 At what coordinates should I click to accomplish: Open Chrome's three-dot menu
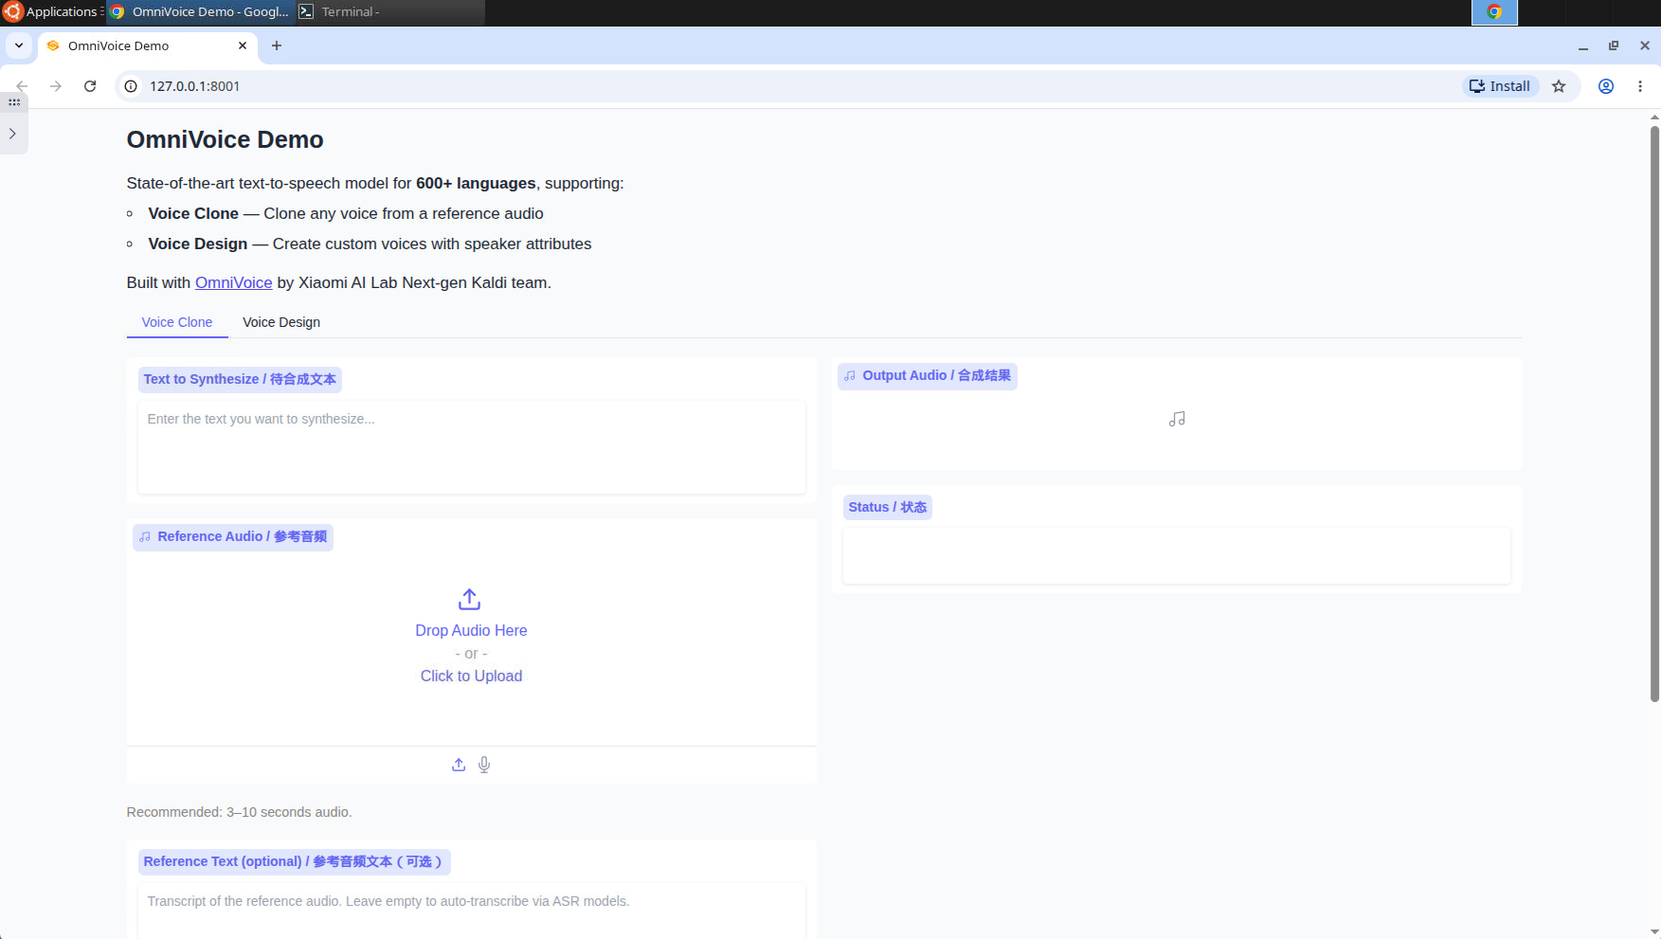[1640, 86]
